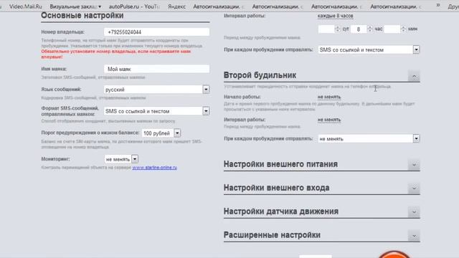
Task: Show more bookmarks via the chevron
Action: pos(438,5)
